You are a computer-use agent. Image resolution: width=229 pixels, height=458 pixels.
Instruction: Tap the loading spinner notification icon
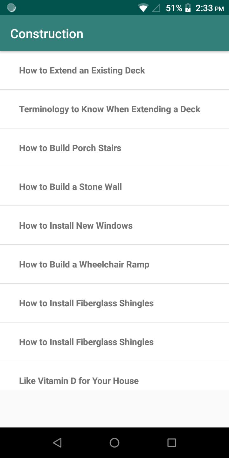(11, 8)
